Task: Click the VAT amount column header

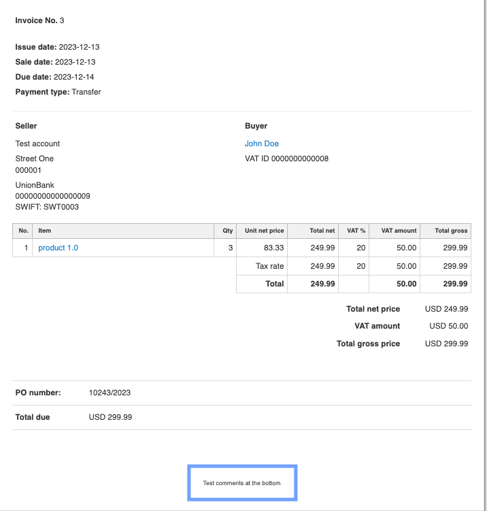Action: pos(399,231)
